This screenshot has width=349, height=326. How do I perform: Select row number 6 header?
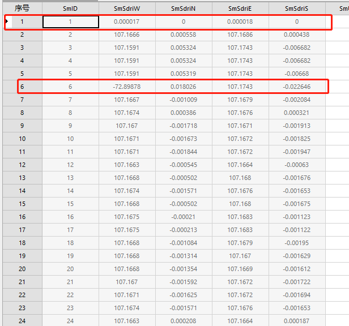pos(22,87)
